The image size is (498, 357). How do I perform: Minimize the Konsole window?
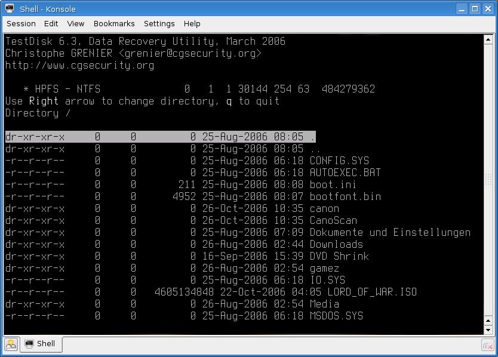(x=462, y=9)
